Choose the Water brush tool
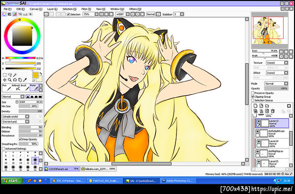 (34, 87)
